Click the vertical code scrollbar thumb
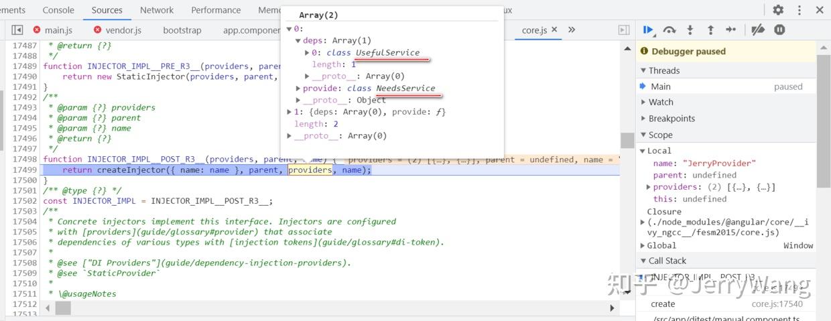831x321 pixels. tap(627, 139)
